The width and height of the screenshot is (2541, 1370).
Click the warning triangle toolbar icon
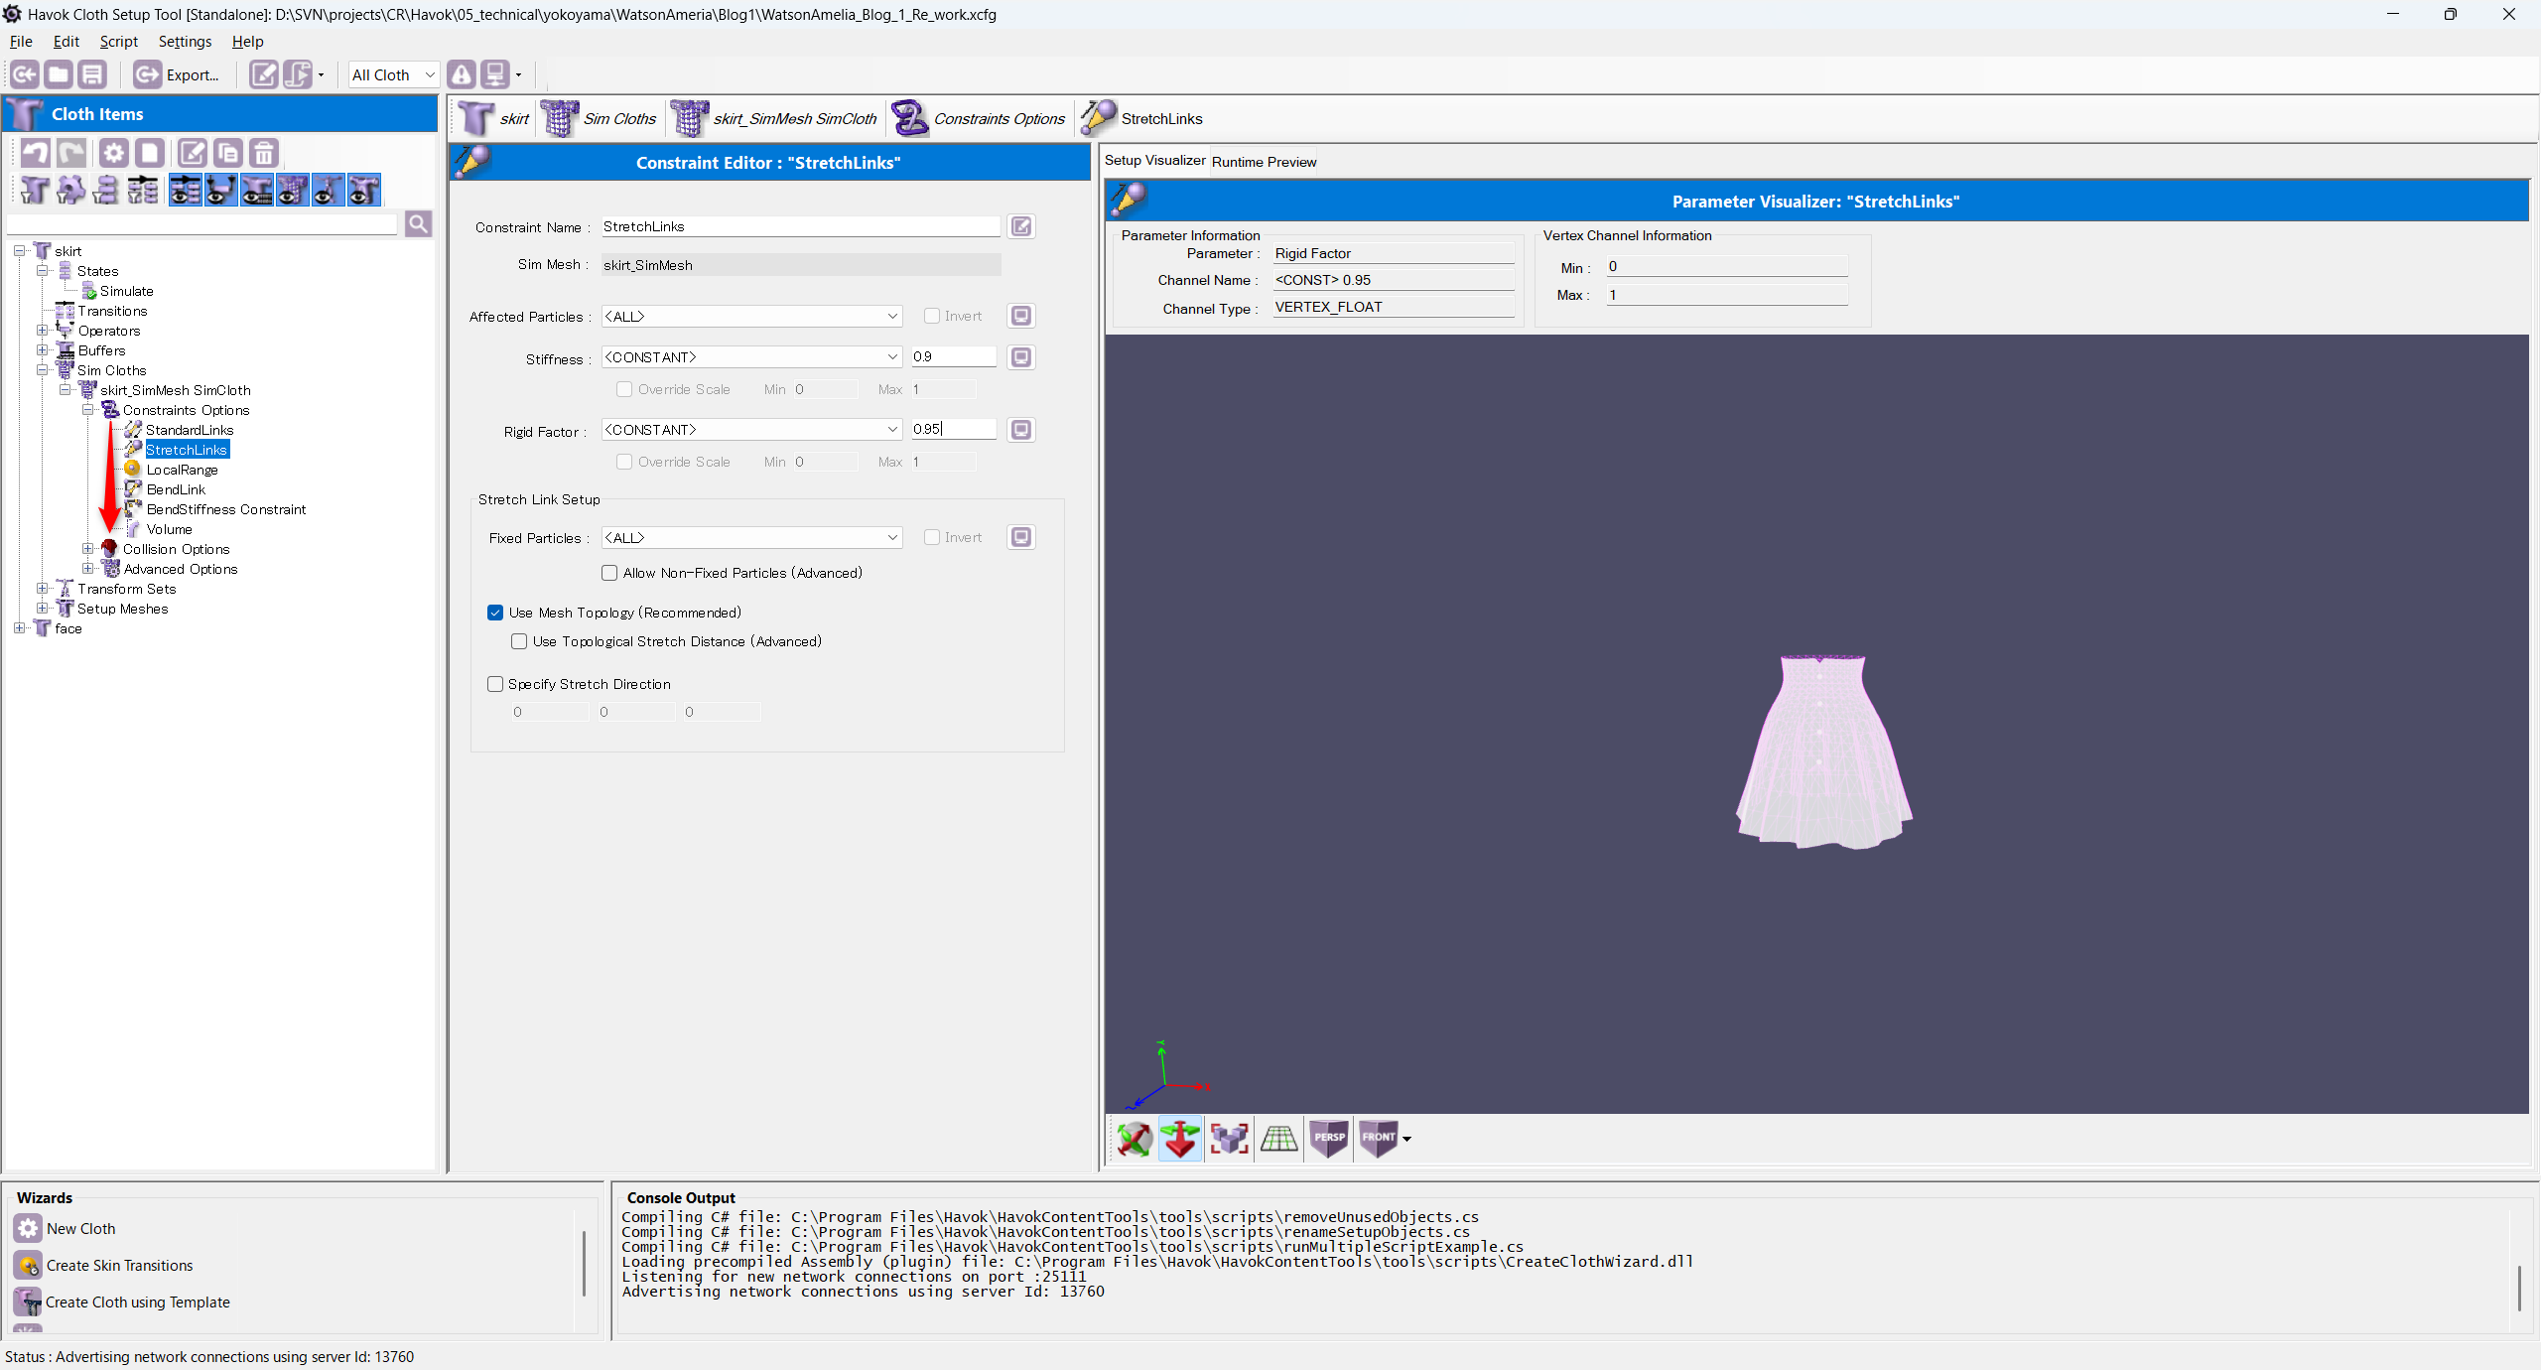pos(462,74)
